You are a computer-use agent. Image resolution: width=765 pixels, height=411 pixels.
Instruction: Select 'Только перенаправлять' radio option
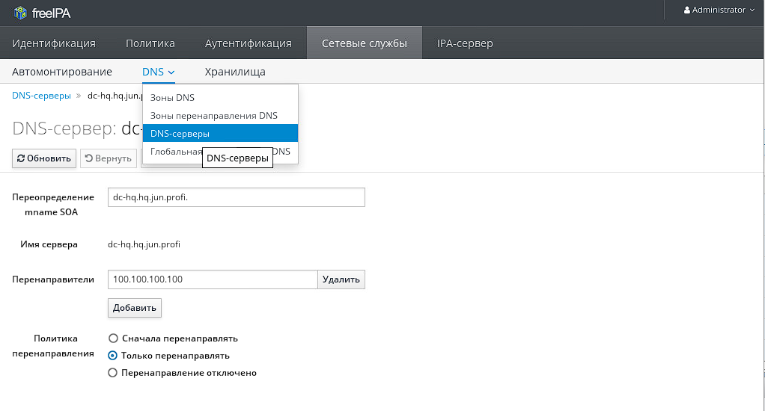coord(113,356)
